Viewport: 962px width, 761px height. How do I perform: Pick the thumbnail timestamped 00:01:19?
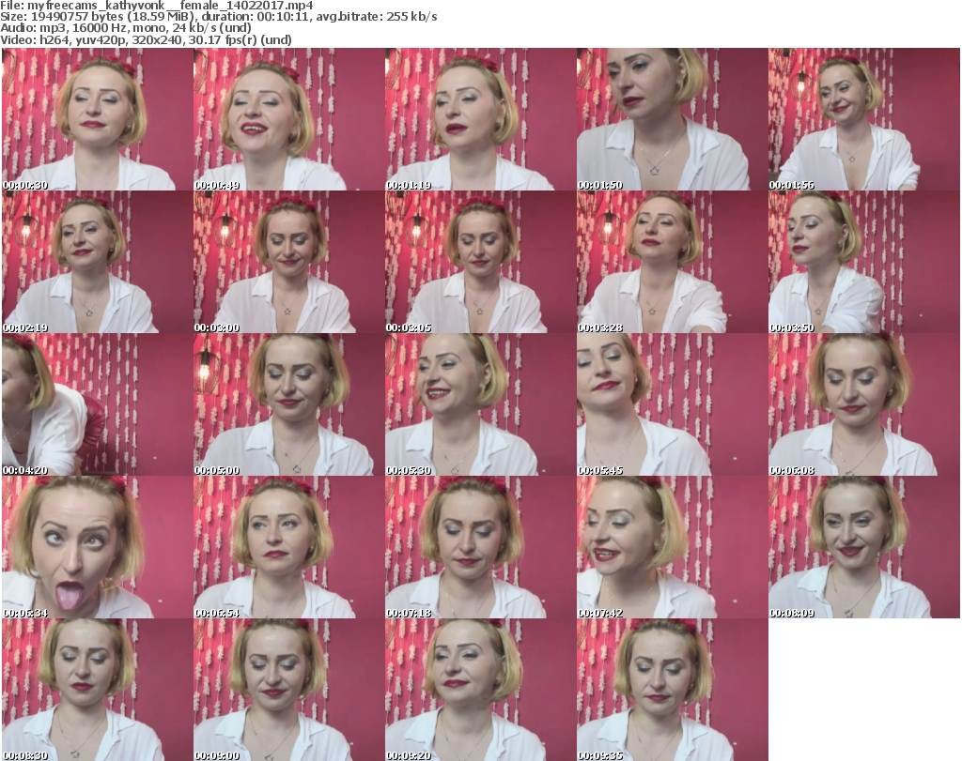click(480, 119)
